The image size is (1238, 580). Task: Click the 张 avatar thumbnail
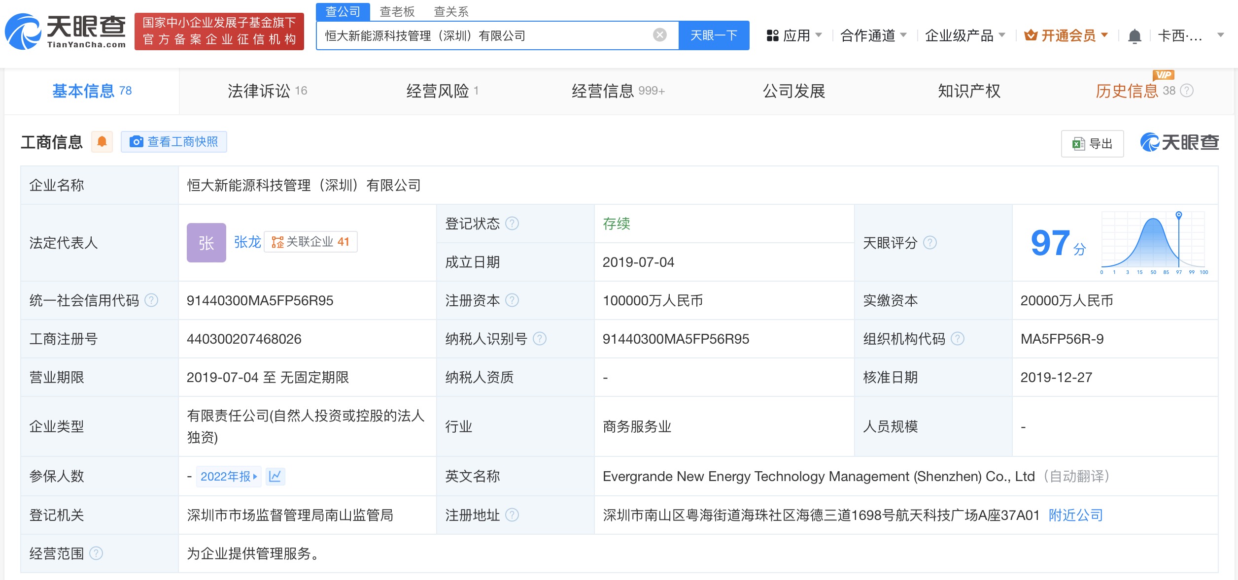pos(206,242)
